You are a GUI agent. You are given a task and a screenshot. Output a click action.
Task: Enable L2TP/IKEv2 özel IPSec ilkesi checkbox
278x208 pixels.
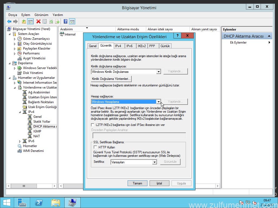tap(93, 125)
